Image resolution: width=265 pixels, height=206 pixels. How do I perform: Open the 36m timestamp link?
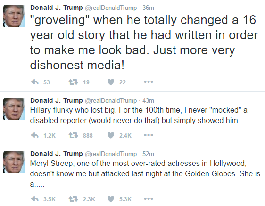click(x=148, y=8)
